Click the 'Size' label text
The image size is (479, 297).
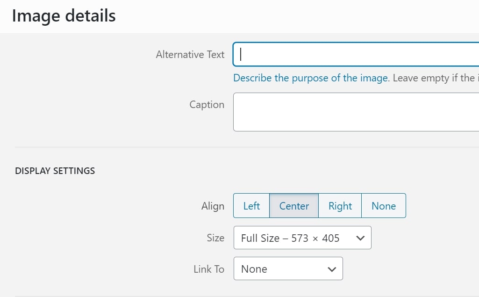pyautogui.click(x=215, y=238)
